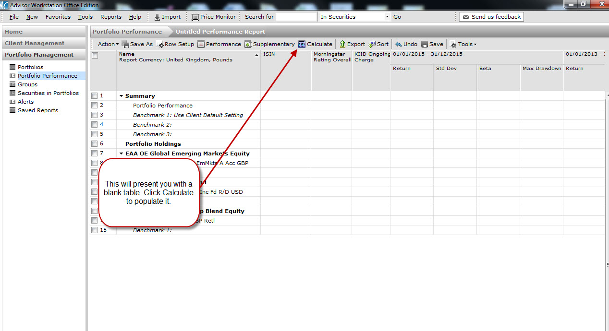
Task: Tick the checkbox for row 15
Action: point(95,230)
